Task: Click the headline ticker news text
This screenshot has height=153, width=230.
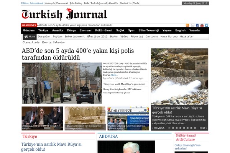Action: [75, 25]
